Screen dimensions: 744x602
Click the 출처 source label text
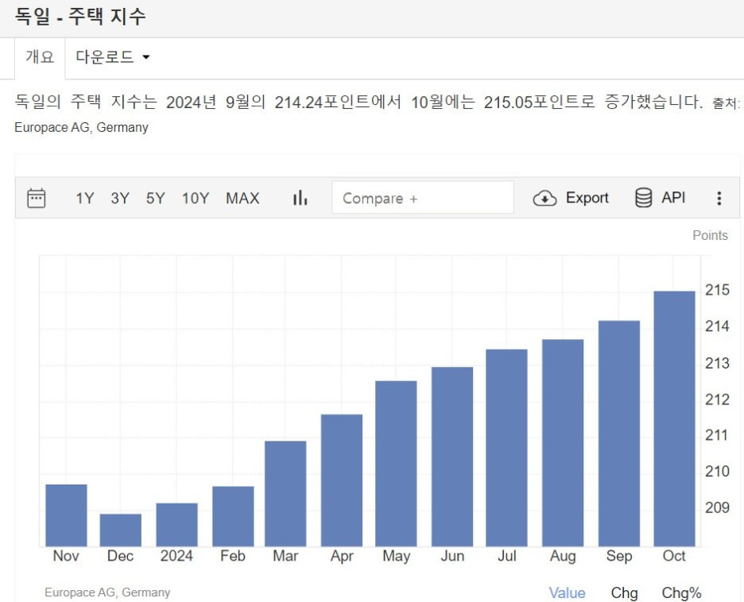tap(726, 103)
